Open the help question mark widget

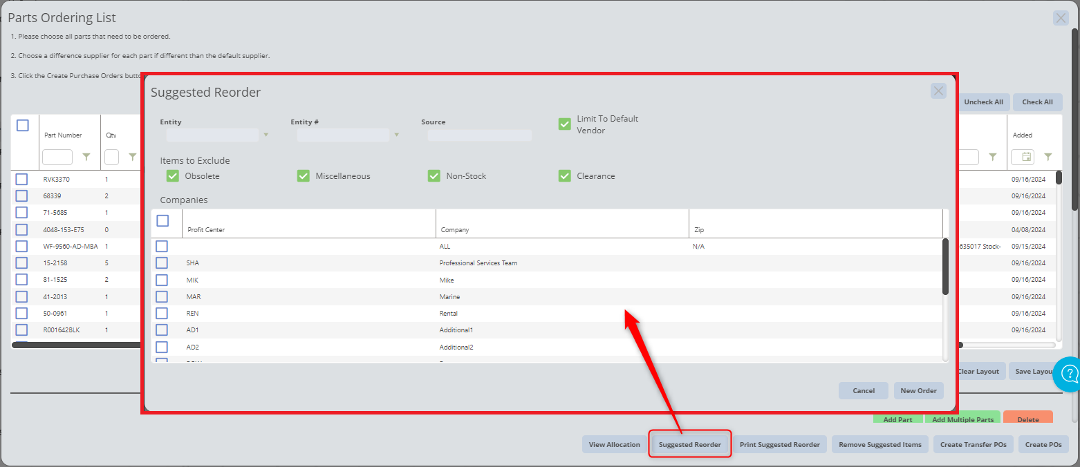tap(1069, 374)
